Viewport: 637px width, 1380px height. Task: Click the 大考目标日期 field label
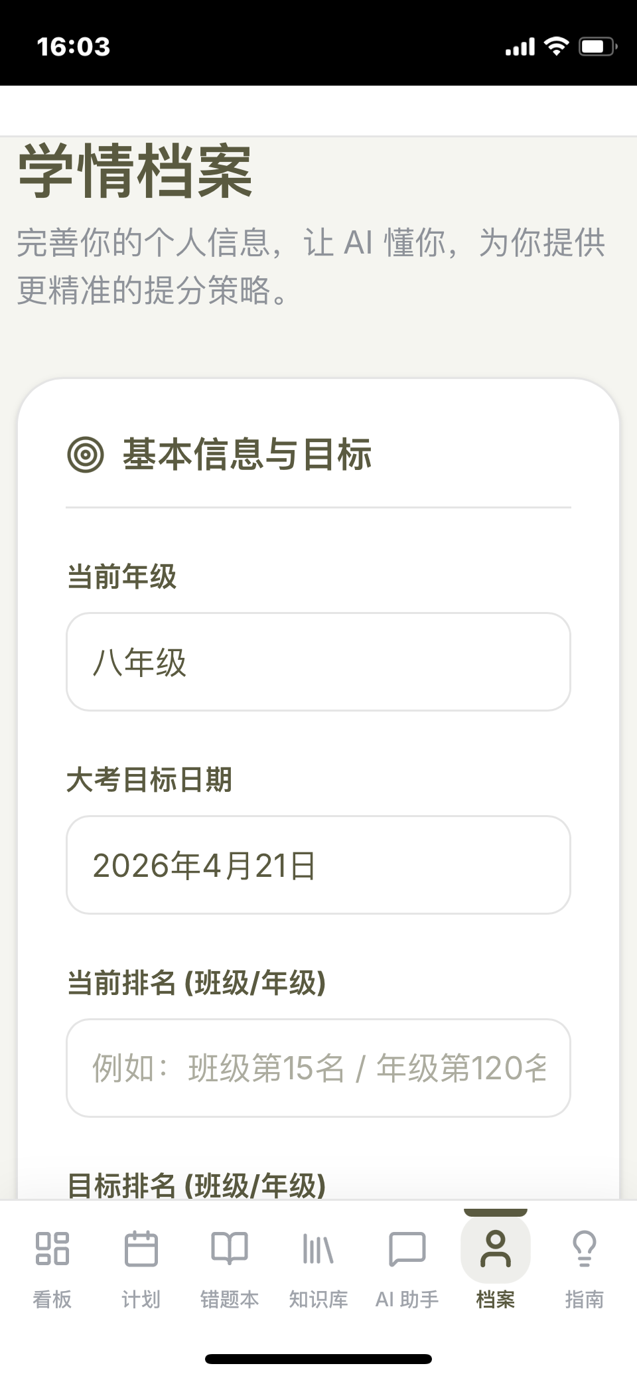(149, 779)
